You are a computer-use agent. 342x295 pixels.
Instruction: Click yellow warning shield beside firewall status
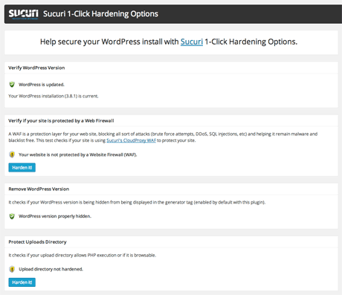(x=12, y=155)
